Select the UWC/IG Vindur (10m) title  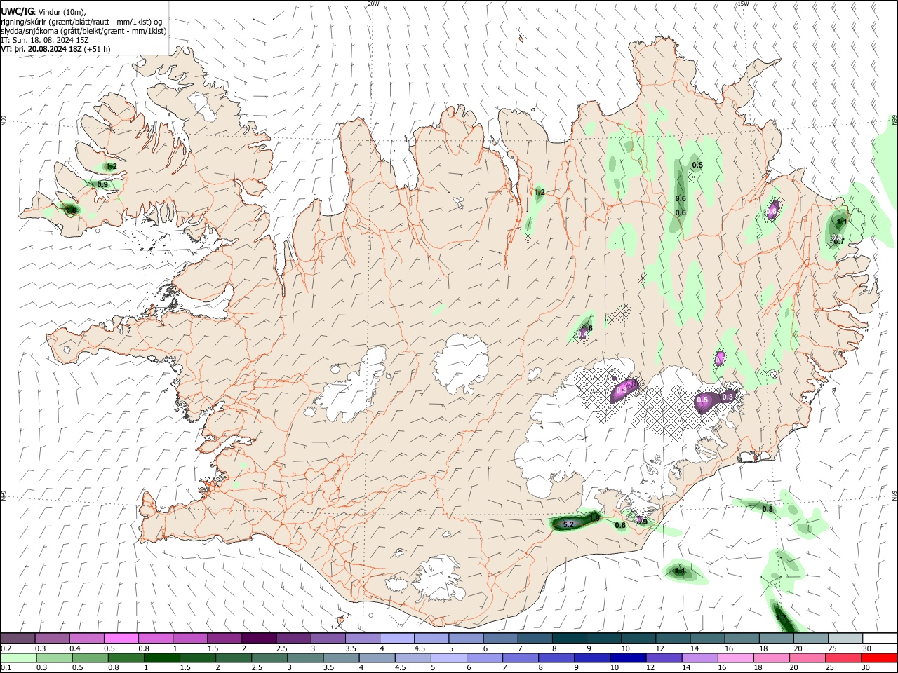pyautogui.click(x=43, y=12)
